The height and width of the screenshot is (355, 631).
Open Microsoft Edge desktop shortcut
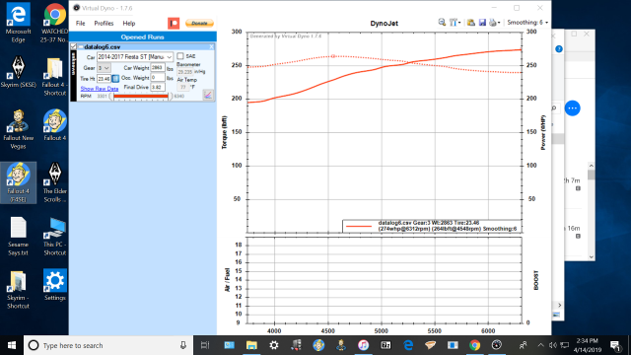tap(18, 23)
